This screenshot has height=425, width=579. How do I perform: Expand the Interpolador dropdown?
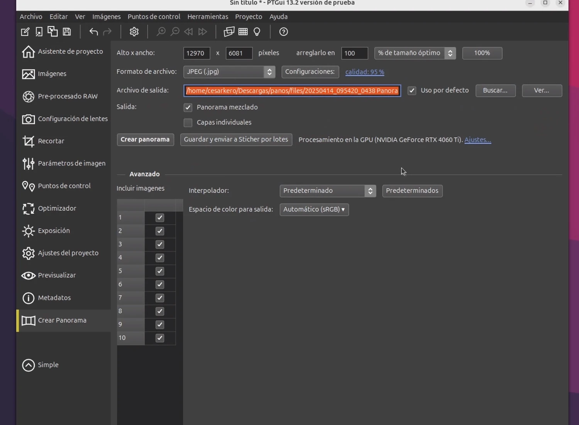[x=327, y=191]
